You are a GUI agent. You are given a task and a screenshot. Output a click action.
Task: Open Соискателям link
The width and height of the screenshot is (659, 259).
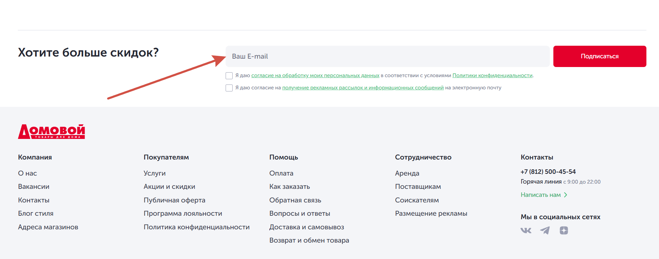tap(417, 200)
